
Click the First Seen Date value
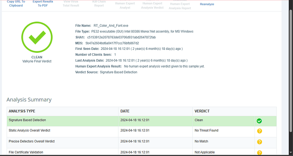pyautogui.click(x=142, y=49)
